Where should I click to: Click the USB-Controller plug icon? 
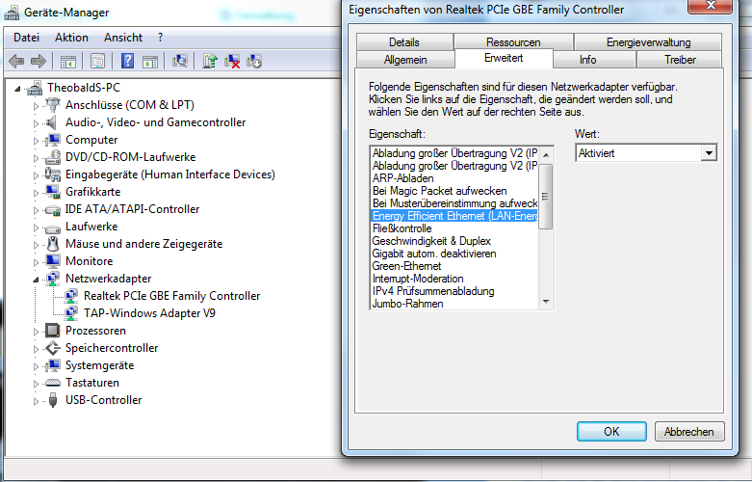pos(53,400)
